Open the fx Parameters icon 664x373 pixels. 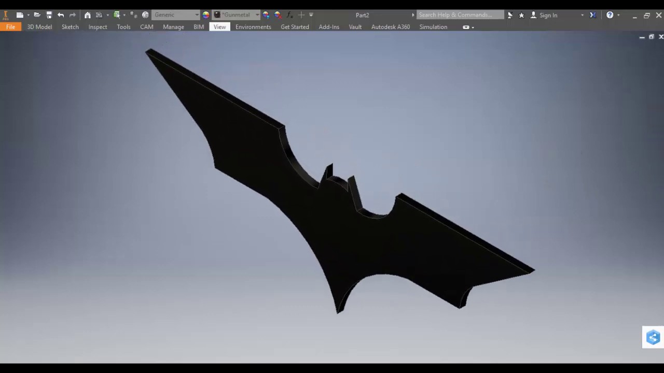(289, 15)
